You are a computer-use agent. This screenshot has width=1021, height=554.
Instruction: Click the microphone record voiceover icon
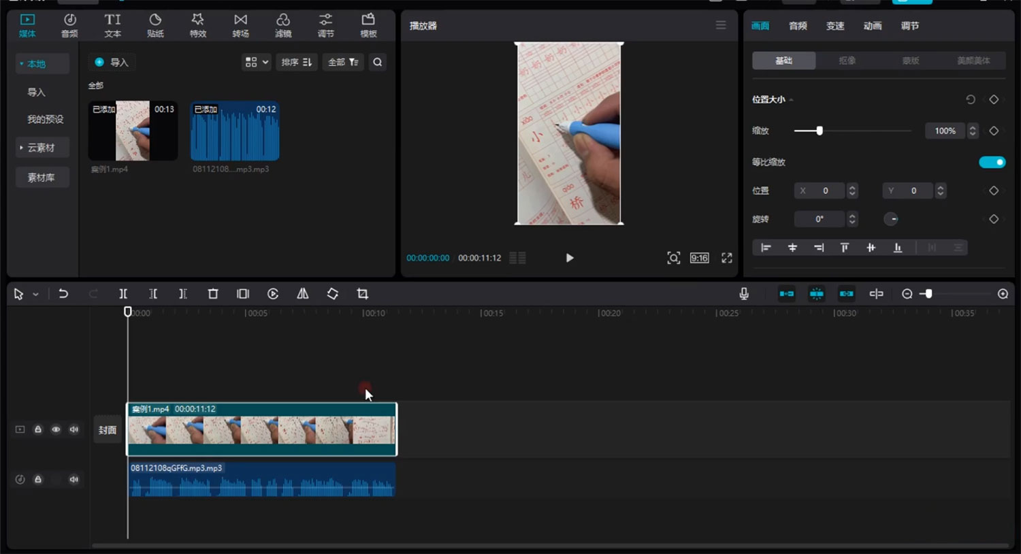(744, 294)
